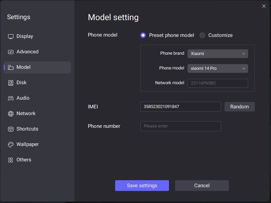Click the Display monitor icon in sidebar
Screen dimensions: 271x203
coord(11,37)
